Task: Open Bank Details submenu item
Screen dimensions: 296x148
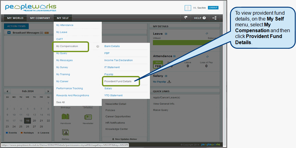Action: tap(112, 46)
